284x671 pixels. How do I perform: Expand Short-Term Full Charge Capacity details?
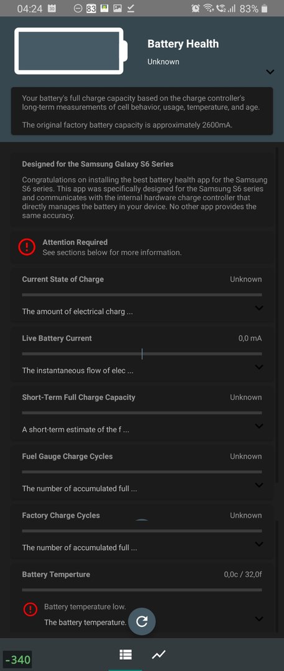(259, 426)
